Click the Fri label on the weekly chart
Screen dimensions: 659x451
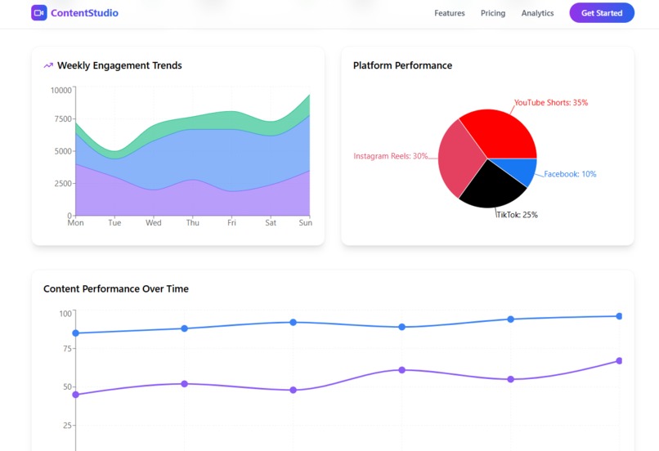pyautogui.click(x=231, y=222)
